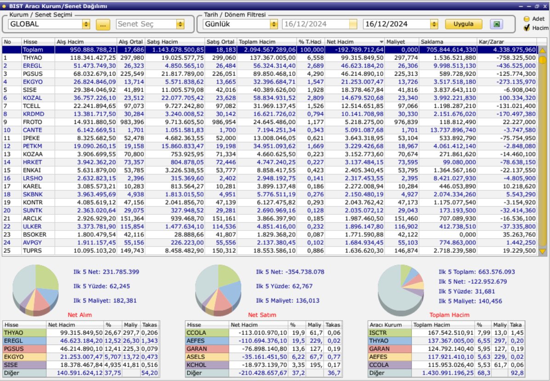Screen dimensions: 550x381
Task: Sort by the Net Hacim column header
Action: point(354,42)
